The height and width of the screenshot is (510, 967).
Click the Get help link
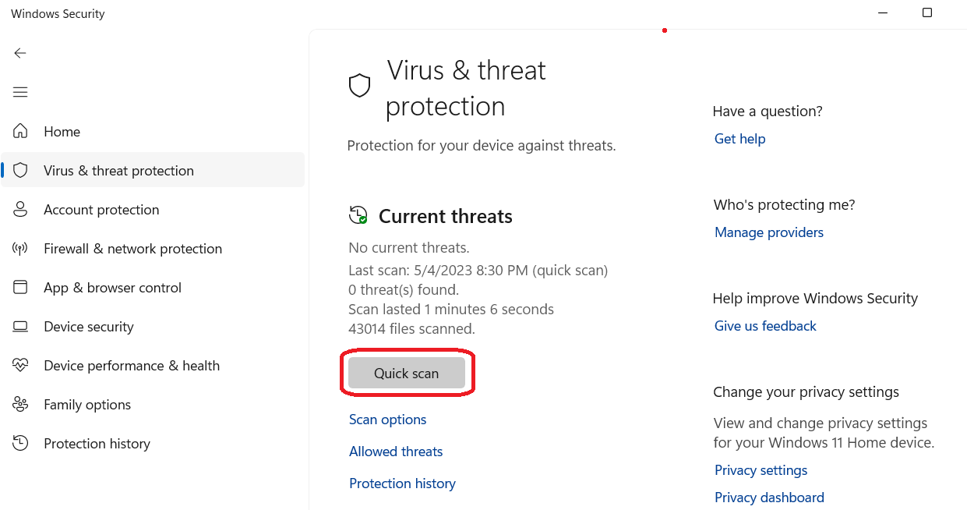click(740, 139)
